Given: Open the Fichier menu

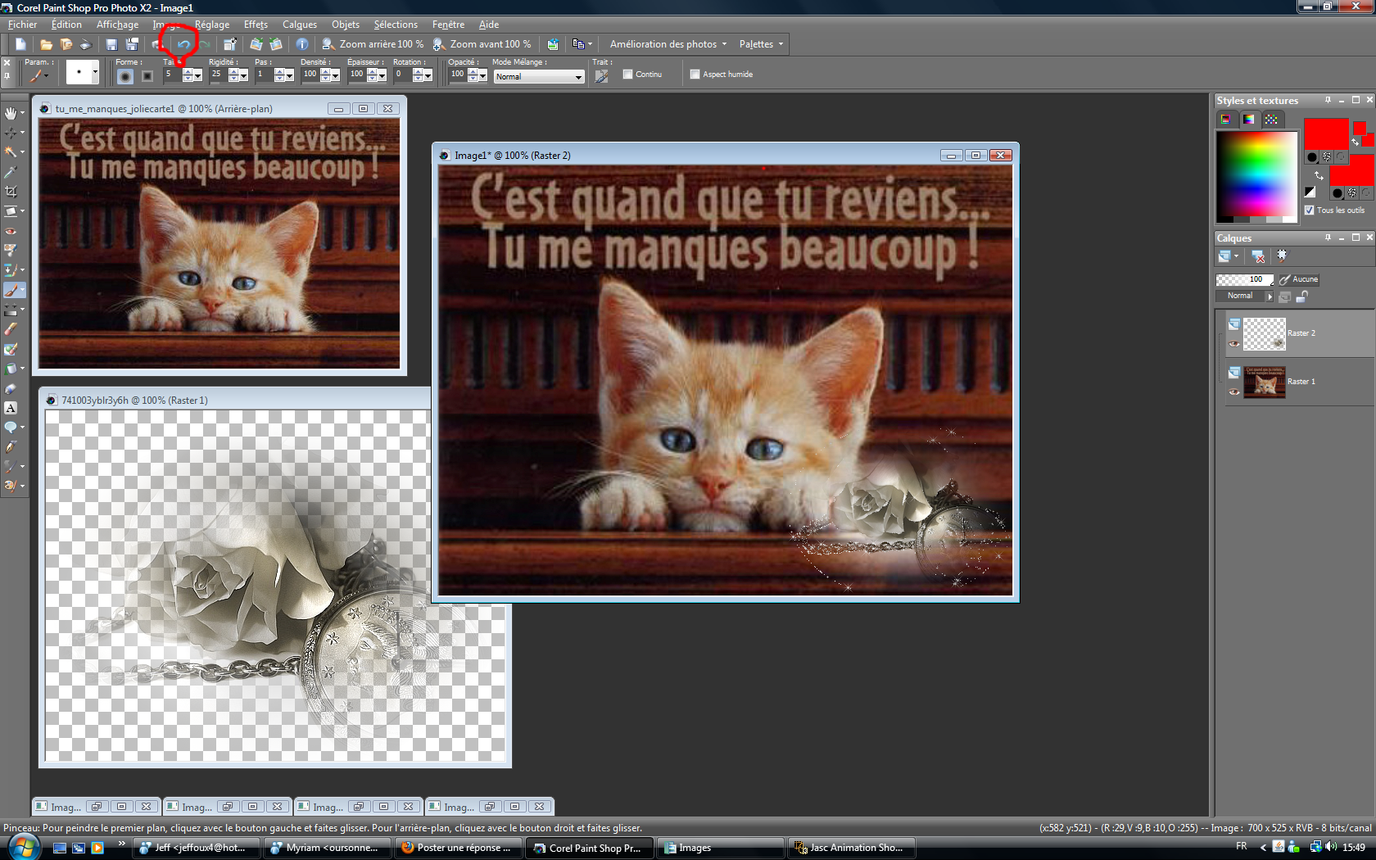Looking at the screenshot, I should coord(23,25).
